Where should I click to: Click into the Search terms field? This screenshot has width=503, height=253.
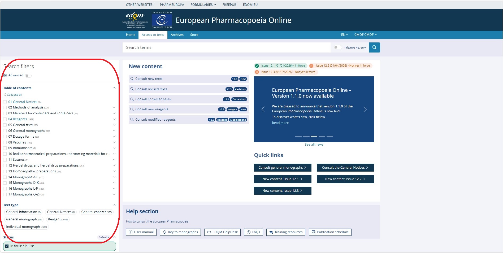click(x=226, y=47)
